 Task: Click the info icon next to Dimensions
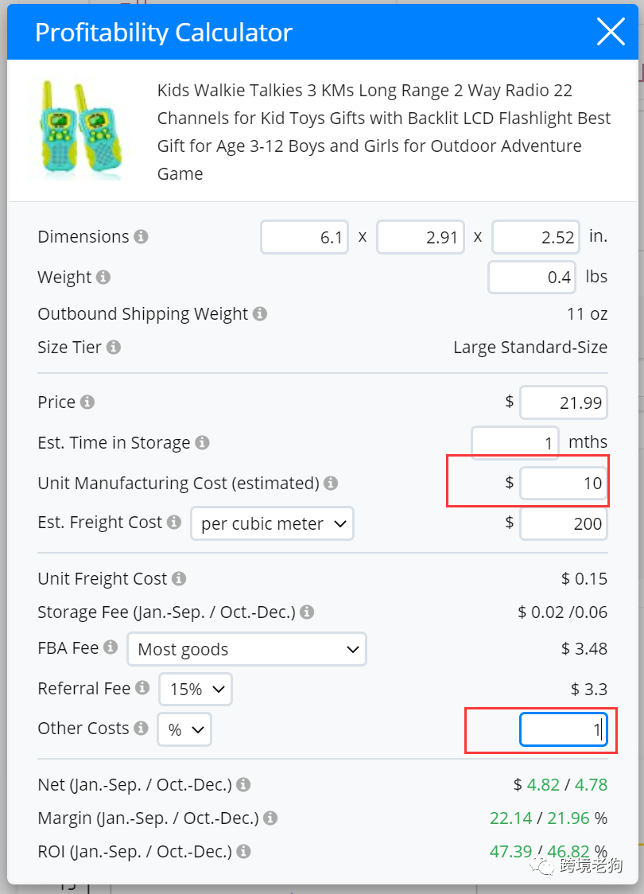click(x=141, y=237)
